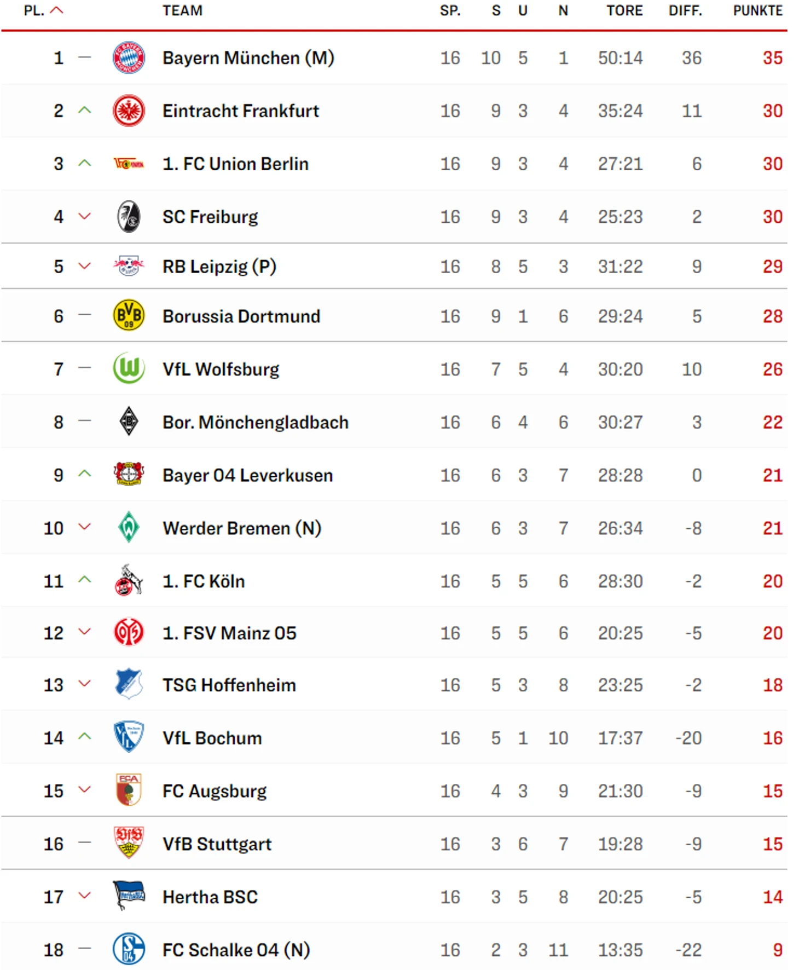Open the SC Freiburg team link
This screenshot has width=799, height=970.
pyautogui.click(x=210, y=217)
